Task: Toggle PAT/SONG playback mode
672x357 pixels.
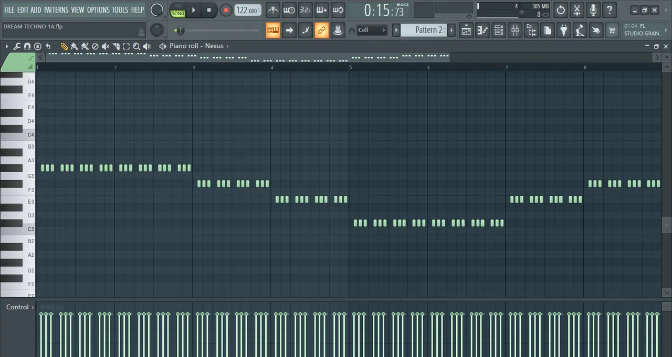Action: point(178,10)
